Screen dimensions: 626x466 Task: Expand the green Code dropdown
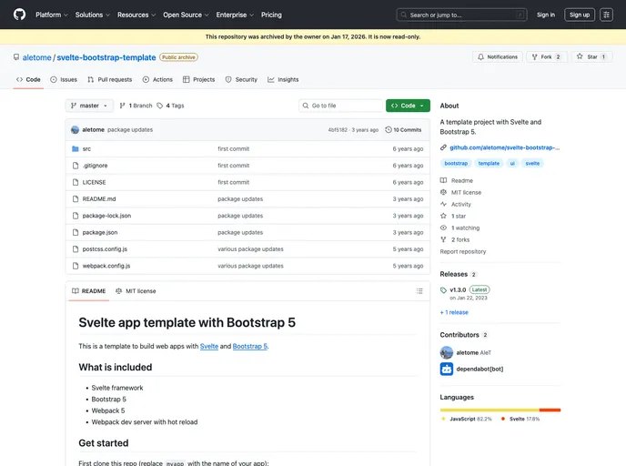pos(408,106)
